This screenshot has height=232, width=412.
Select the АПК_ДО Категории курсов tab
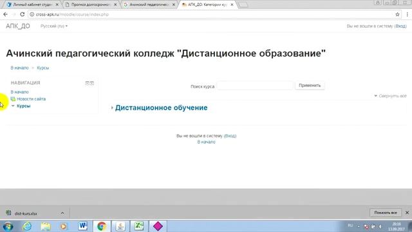[207, 5]
